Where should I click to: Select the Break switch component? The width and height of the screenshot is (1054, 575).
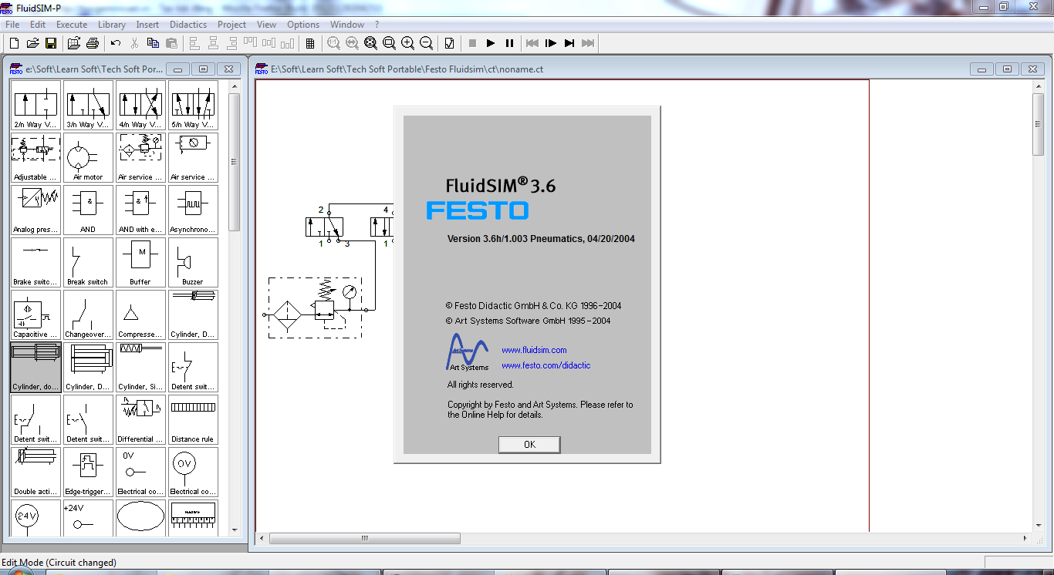[x=88, y=263]
